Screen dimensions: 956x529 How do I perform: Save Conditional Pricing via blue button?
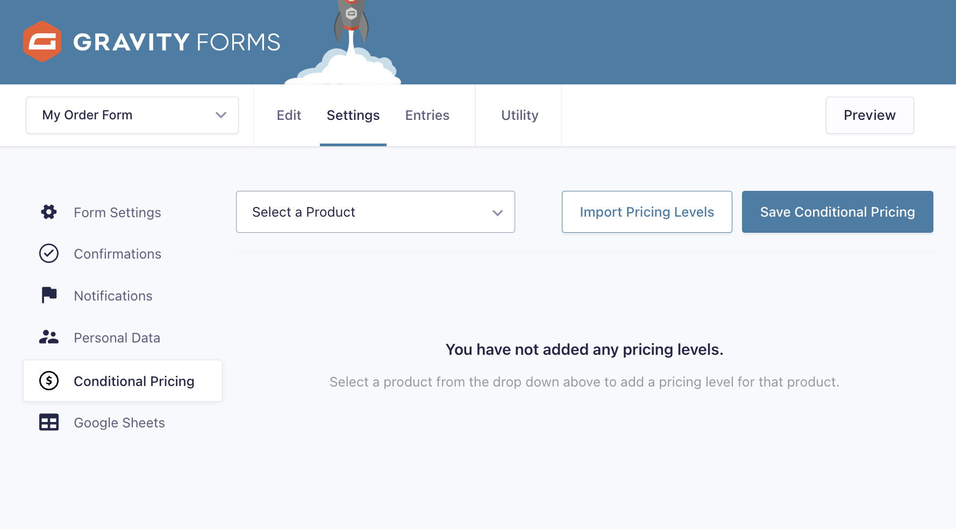click(x=838, y=212)
